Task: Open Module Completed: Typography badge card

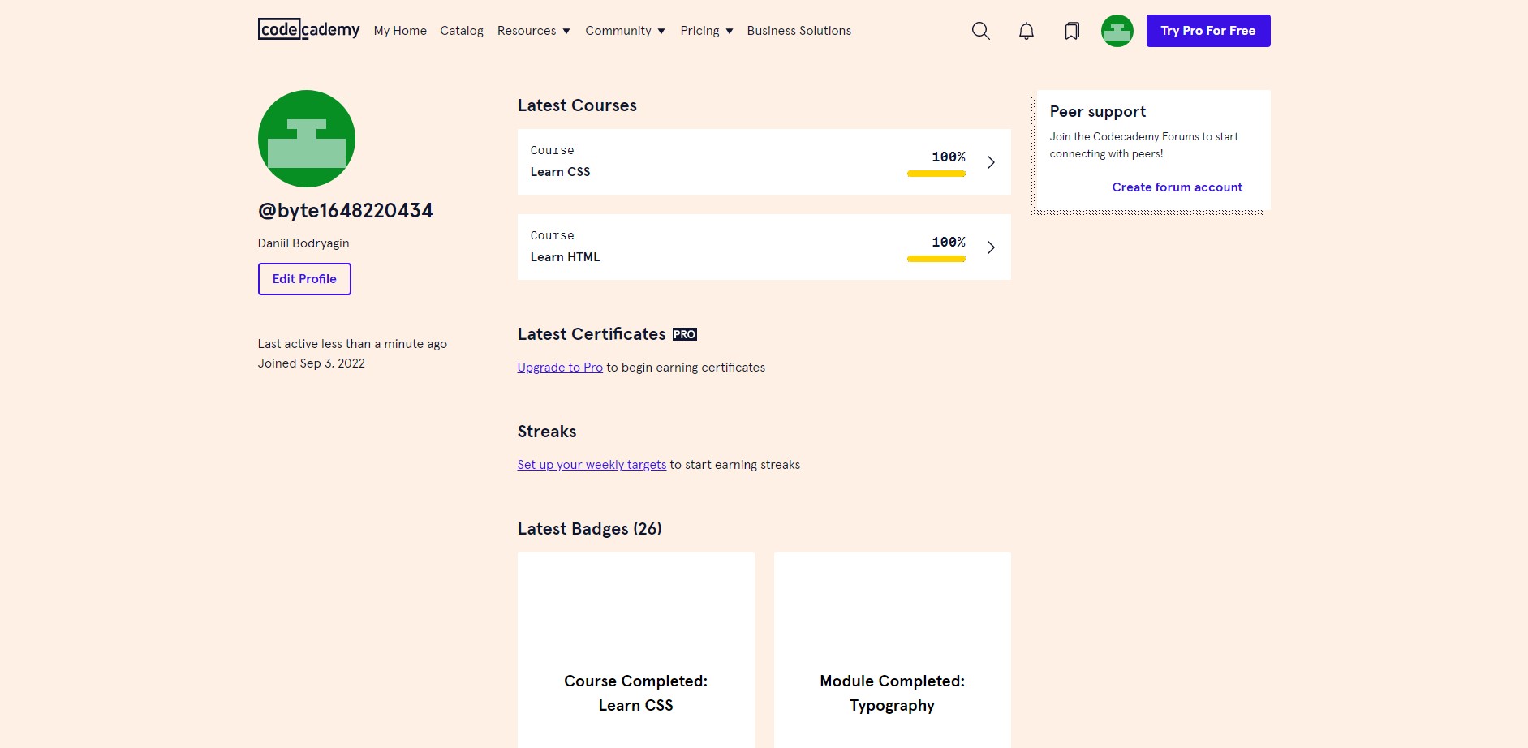Action: coord(892,651)
